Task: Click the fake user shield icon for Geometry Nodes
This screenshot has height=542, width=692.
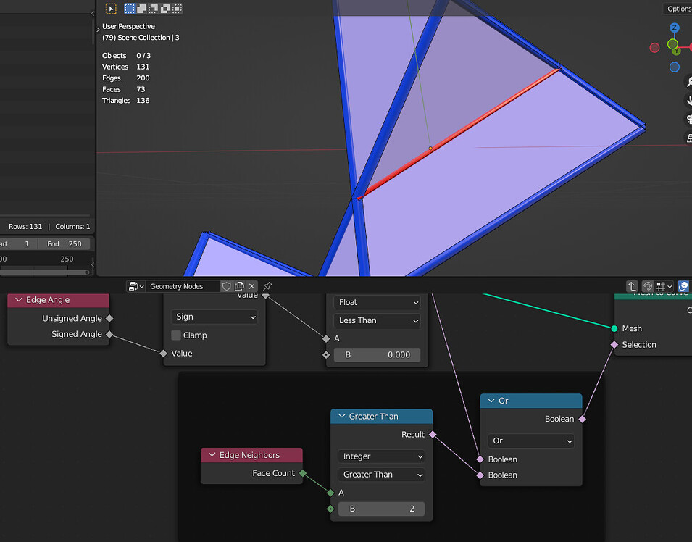Action: (x=227, y=285)
